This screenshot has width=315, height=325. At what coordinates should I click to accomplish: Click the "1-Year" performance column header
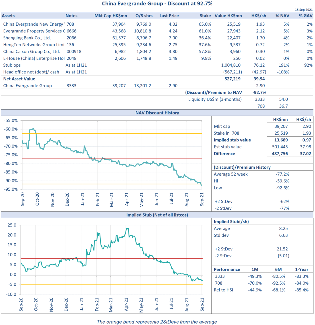[x=302, y=270]
